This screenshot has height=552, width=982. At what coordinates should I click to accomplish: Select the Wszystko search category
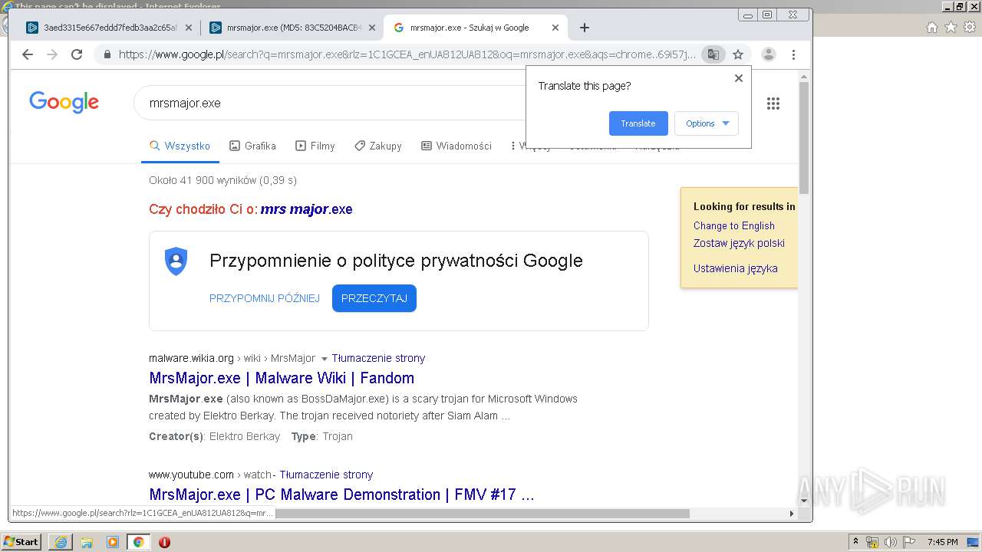point(180,146)
